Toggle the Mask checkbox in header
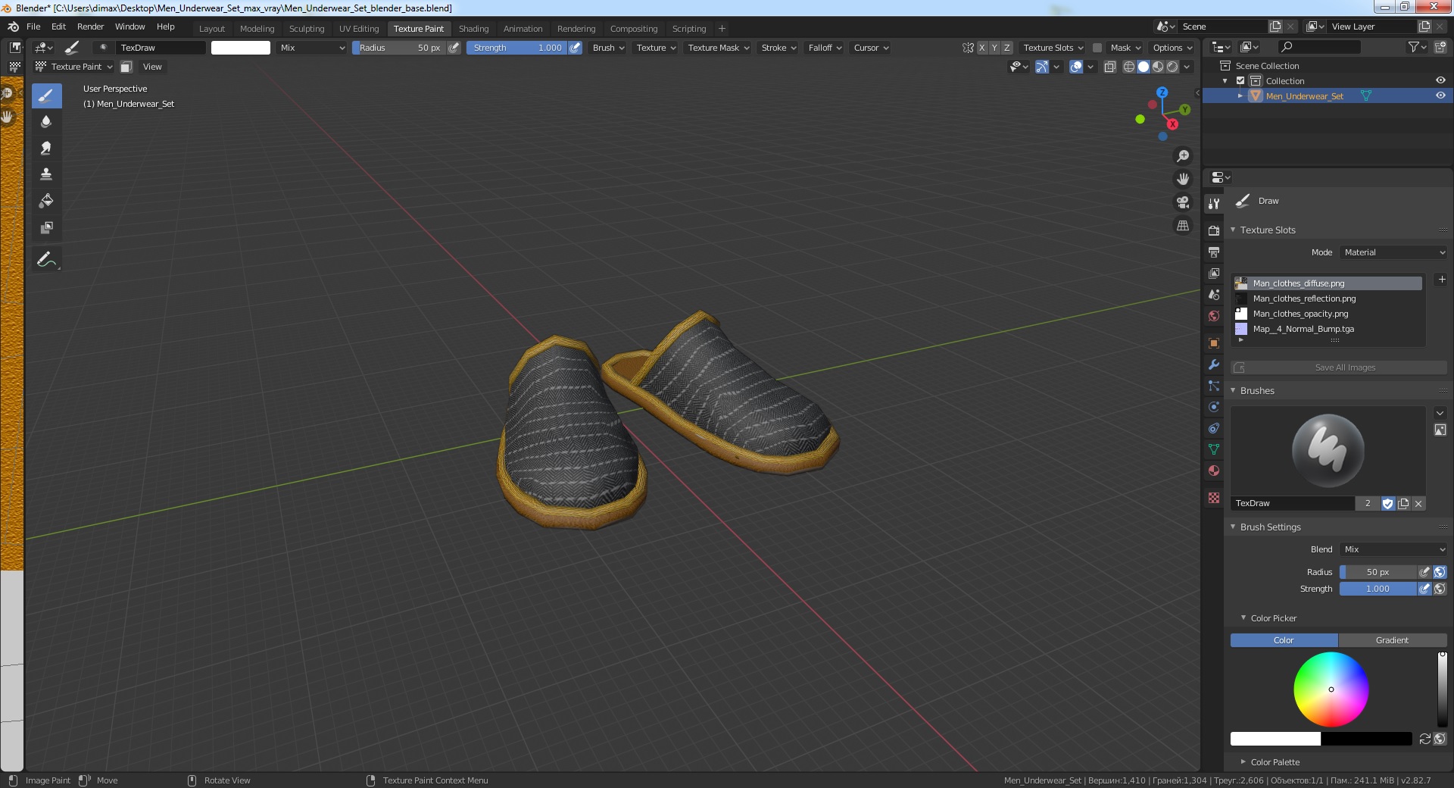 [x=1097, y=48]
